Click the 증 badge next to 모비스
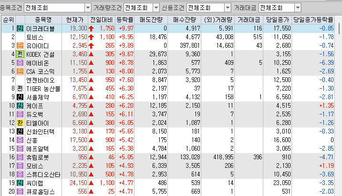 pyautogui.click(x=20, y=165)
